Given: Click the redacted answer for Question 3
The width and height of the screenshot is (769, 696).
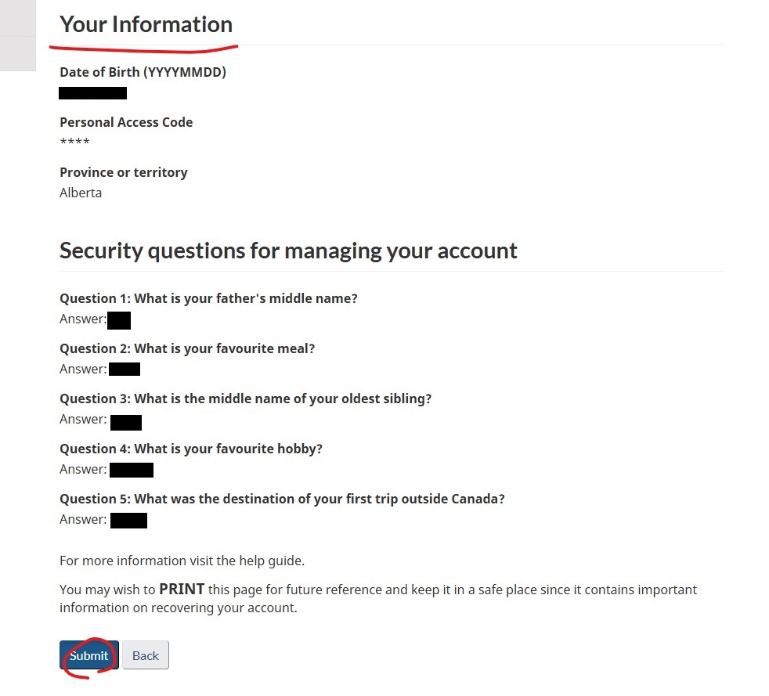Looking at the screenshot, I should (x=126, y=423).
